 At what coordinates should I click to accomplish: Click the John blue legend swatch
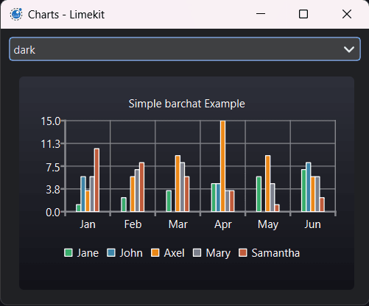click(111, 253)
